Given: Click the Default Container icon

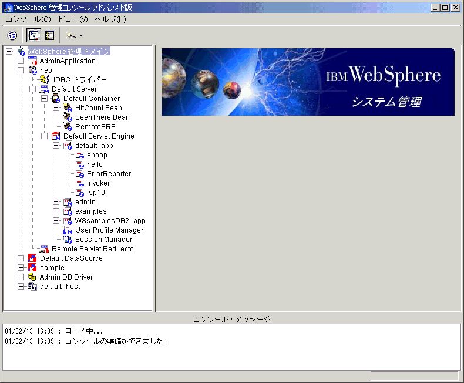Looking at the screenshot, I should [x=56, y=99].
